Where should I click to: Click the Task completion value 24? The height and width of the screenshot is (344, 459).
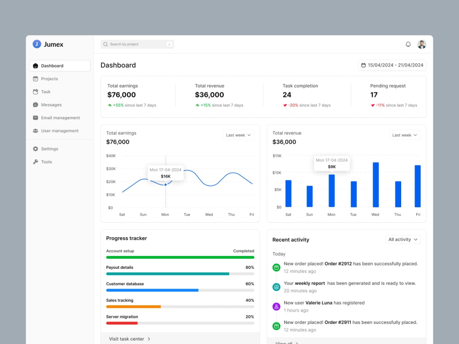click(x=287, y=95)
